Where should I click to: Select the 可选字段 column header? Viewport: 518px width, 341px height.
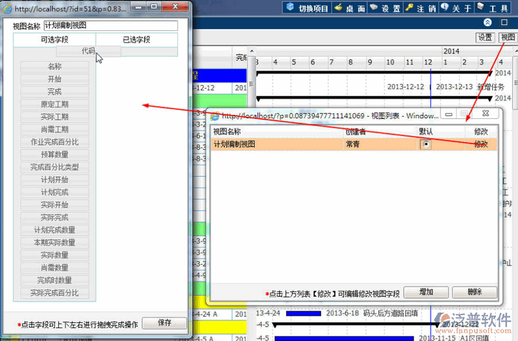54,39
